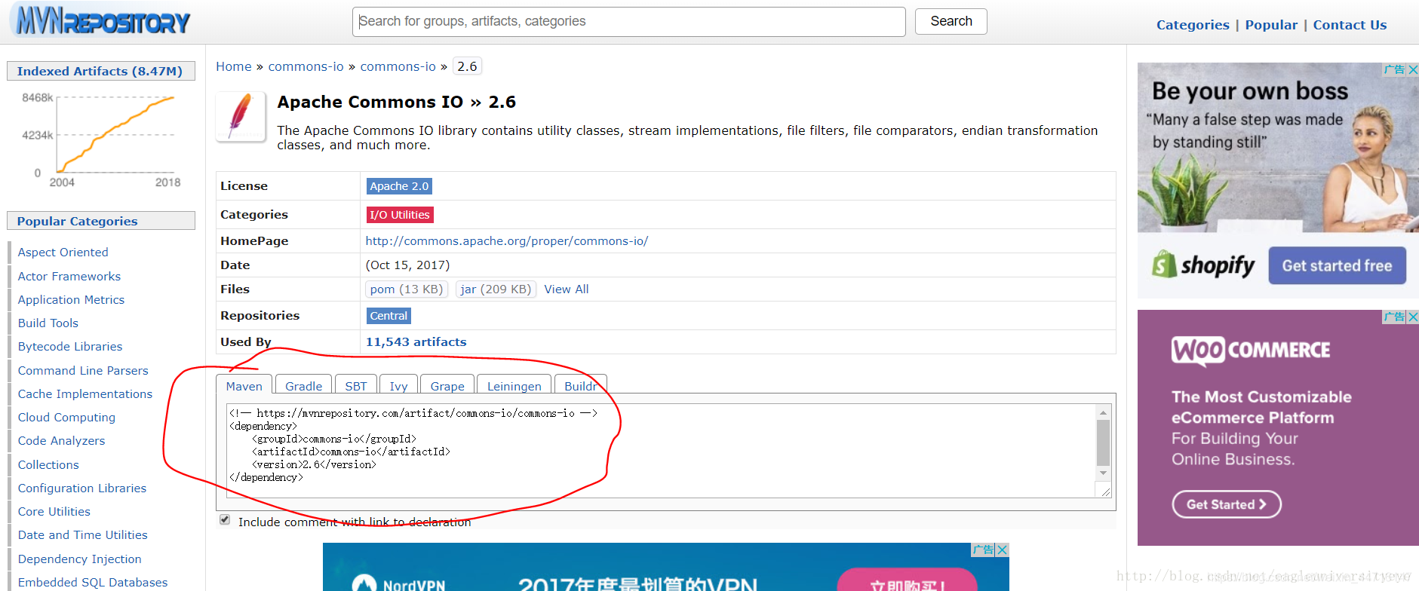Screen dimensions: 1419x591
Task: Close the NordVPN banner ad
Action: coord(1003,550)
